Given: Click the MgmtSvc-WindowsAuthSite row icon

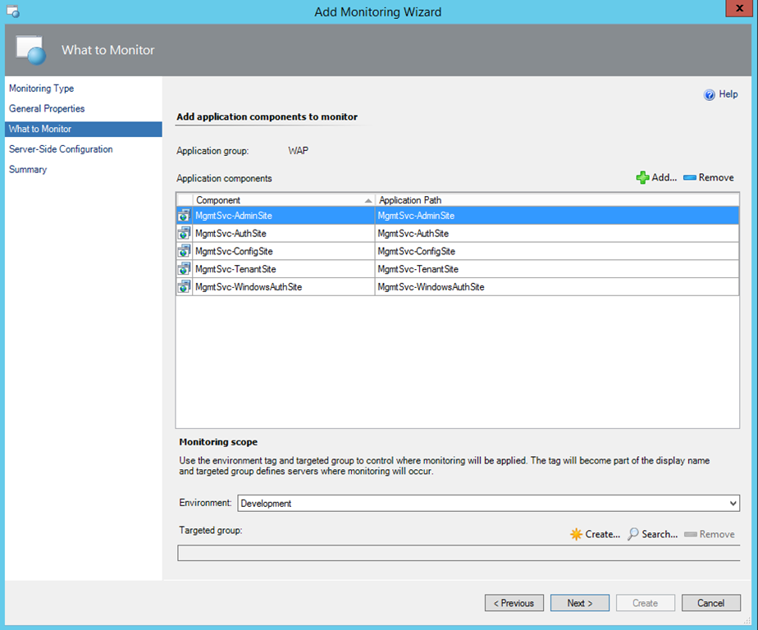Looking at the screenshot, I should [184, 287].
